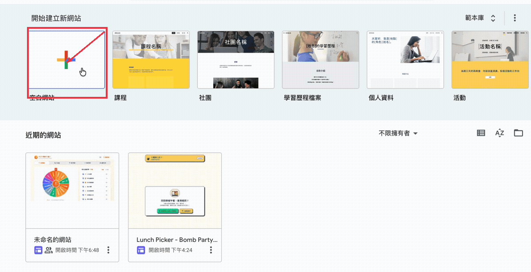Screen dimensions: 531x272
Task: Switch to list view icon
Action: coord(481,133)
